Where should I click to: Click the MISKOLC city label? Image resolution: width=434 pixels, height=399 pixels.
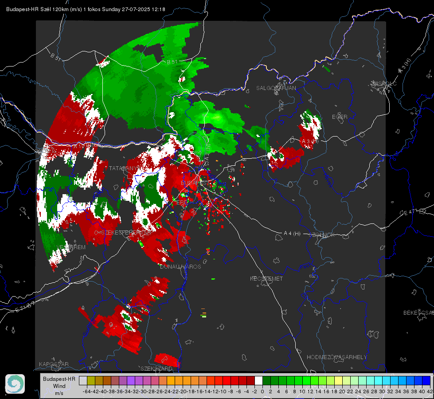pos(384,84)
